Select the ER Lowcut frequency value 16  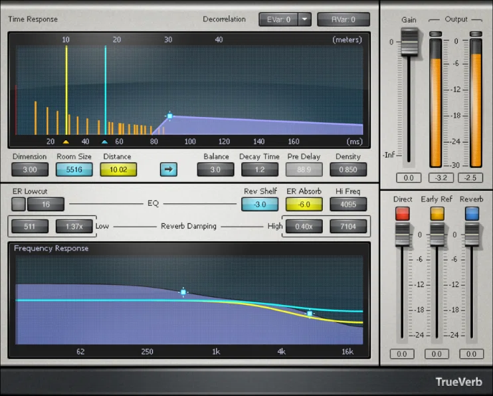[x=46, y=204]
